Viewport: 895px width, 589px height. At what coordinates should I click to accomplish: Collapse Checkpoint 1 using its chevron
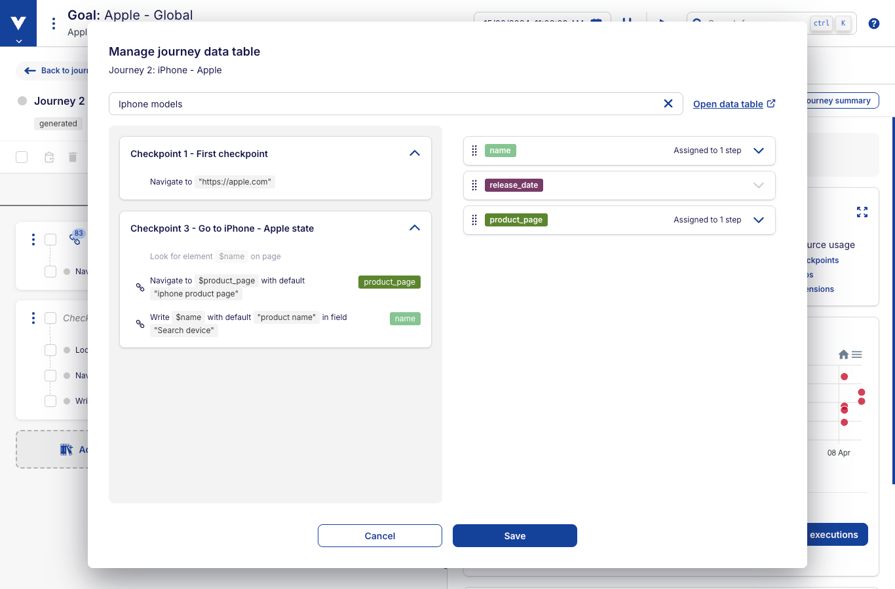(415, 152)
